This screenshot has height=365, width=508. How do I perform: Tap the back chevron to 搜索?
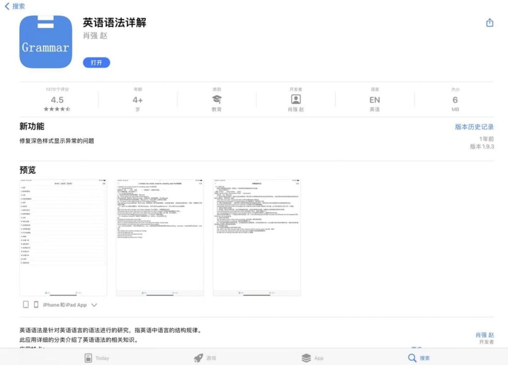click(7, 6)
